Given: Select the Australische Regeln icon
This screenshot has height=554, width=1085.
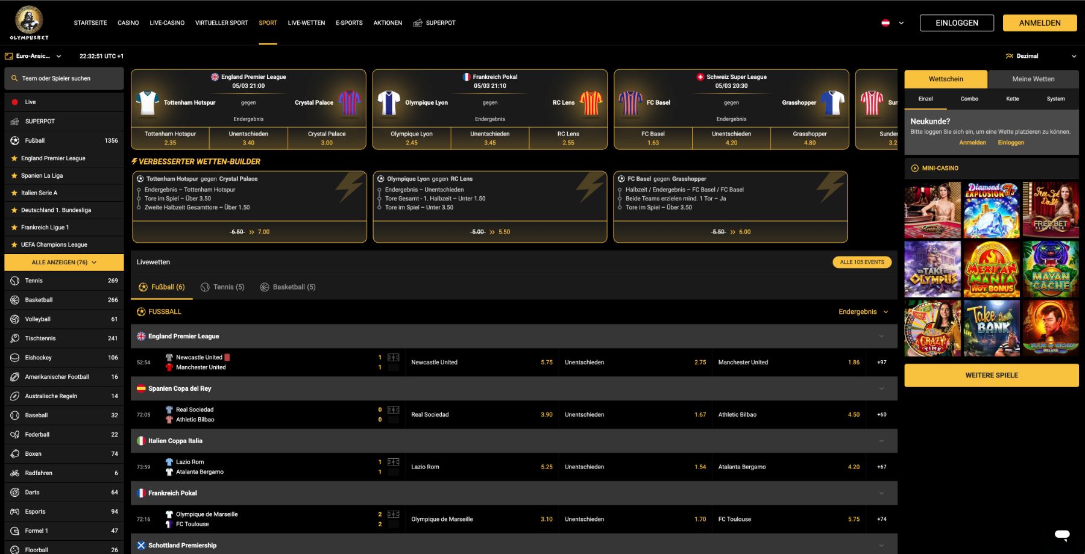Looking at the screenshot, I should [x=15, y=396].
